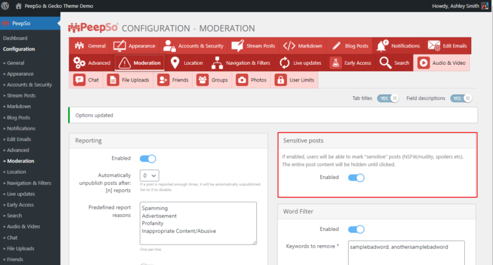Viewport: 493px width, 265px height.
Task: Open the Live updates refresh icon tab
Action: (284, 63)
